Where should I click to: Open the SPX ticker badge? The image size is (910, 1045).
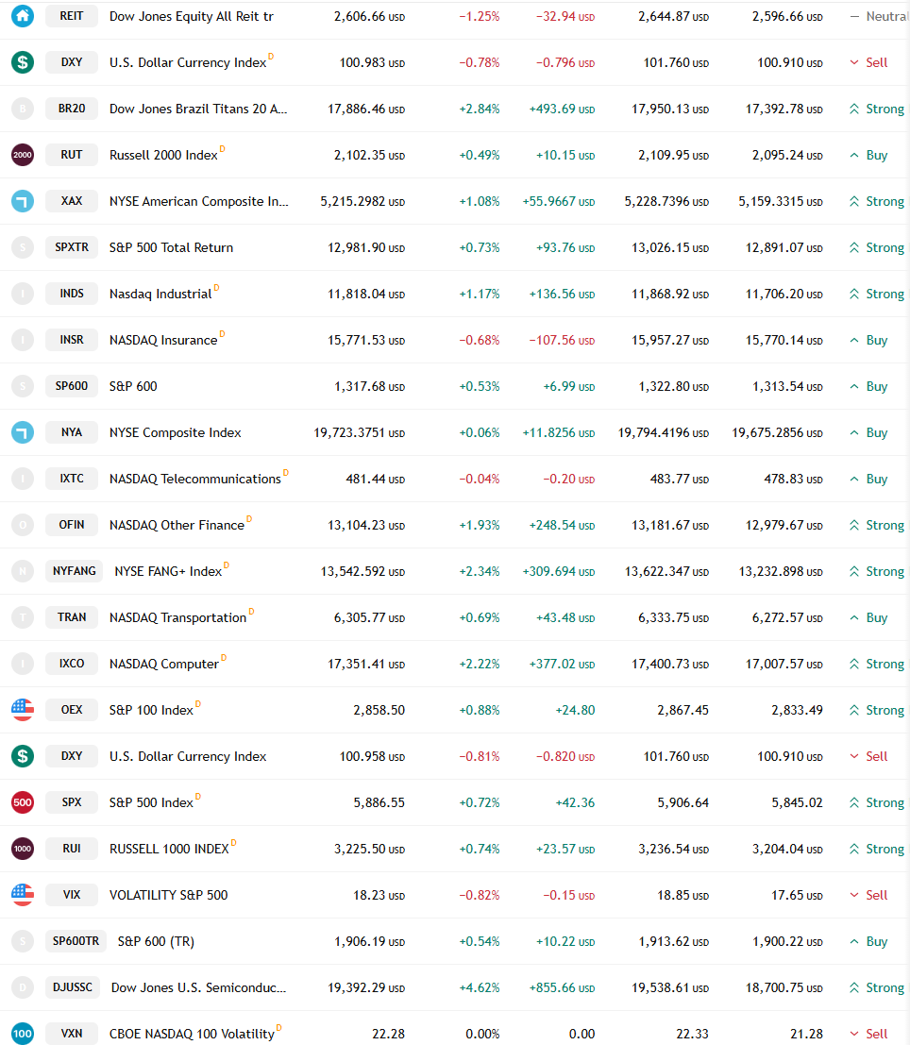pos(72,802)
